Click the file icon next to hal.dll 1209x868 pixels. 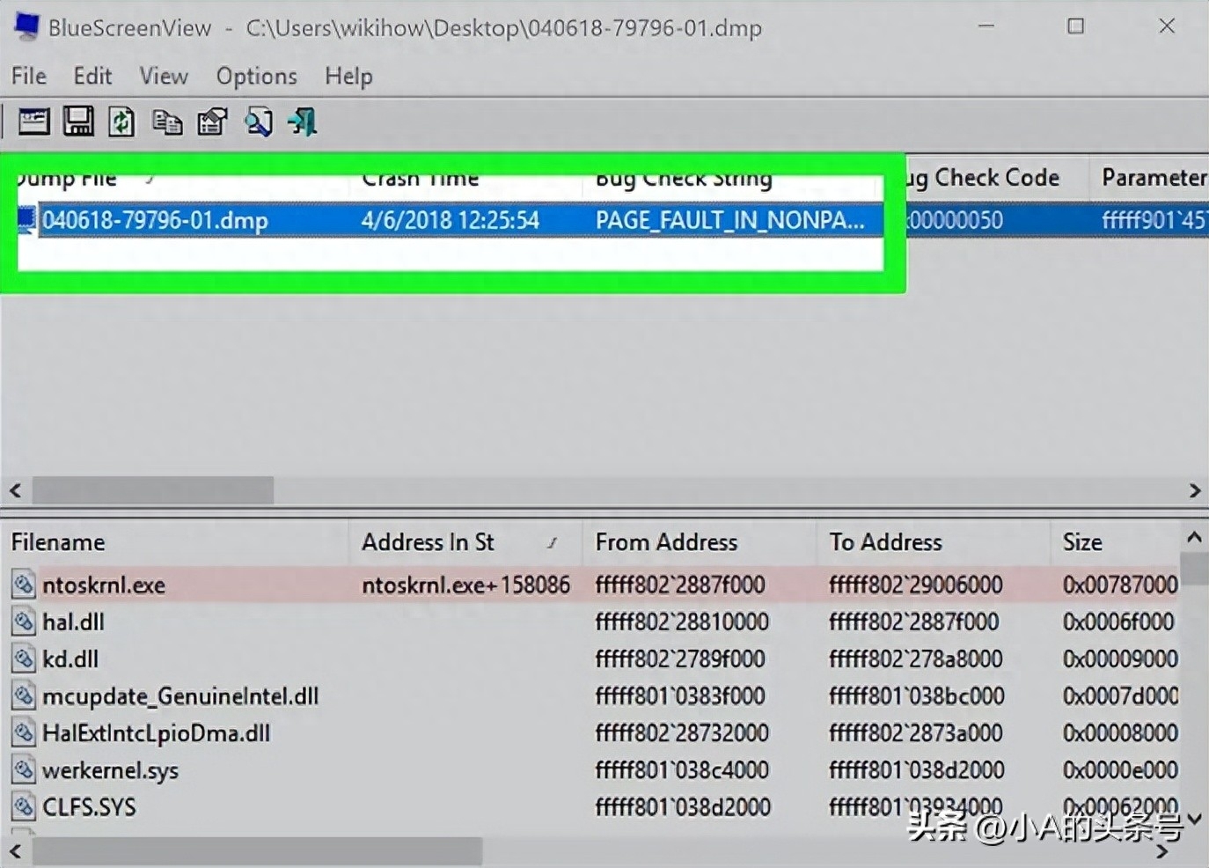point(24,622)
